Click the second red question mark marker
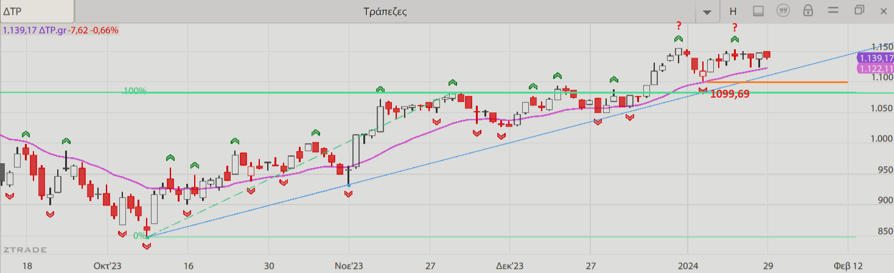The image size is (894, 273). [735, 27]
